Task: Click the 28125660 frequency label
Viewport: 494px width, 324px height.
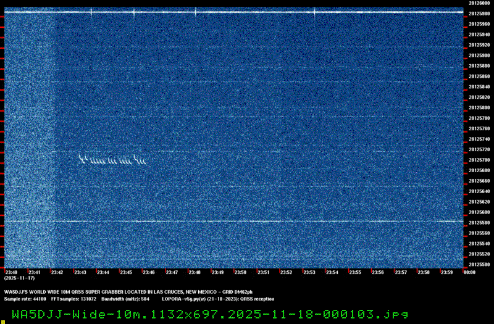Action: point(479,181)
